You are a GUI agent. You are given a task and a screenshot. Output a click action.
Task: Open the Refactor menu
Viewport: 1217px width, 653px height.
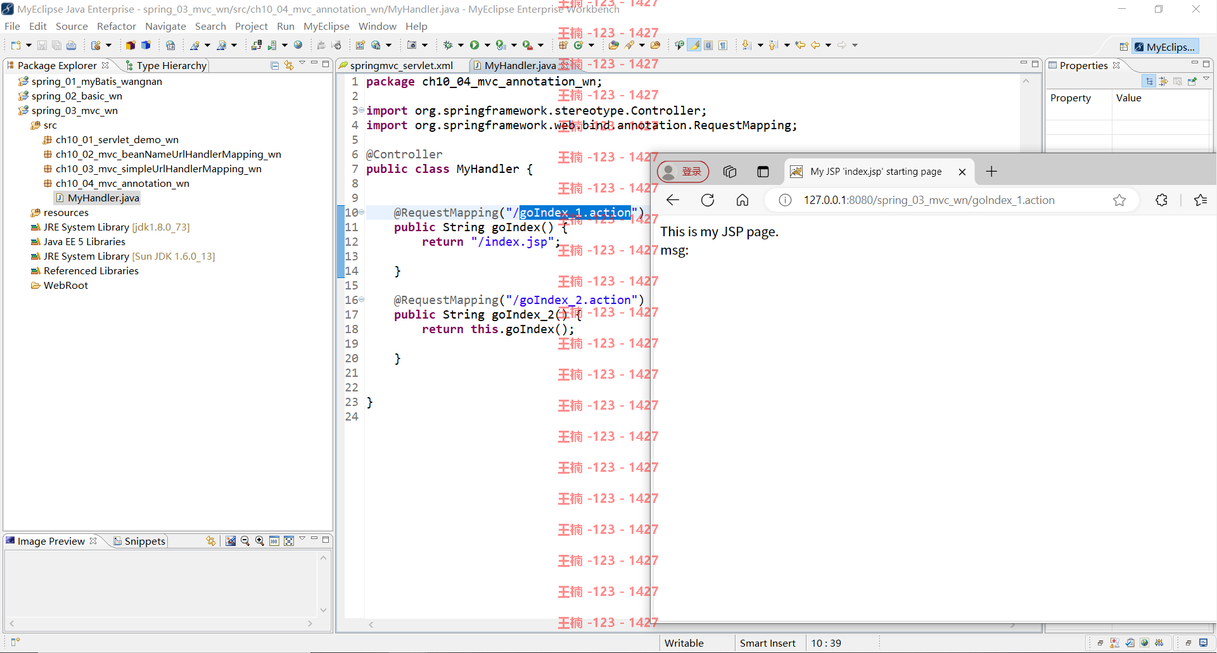tap(117, 26)
